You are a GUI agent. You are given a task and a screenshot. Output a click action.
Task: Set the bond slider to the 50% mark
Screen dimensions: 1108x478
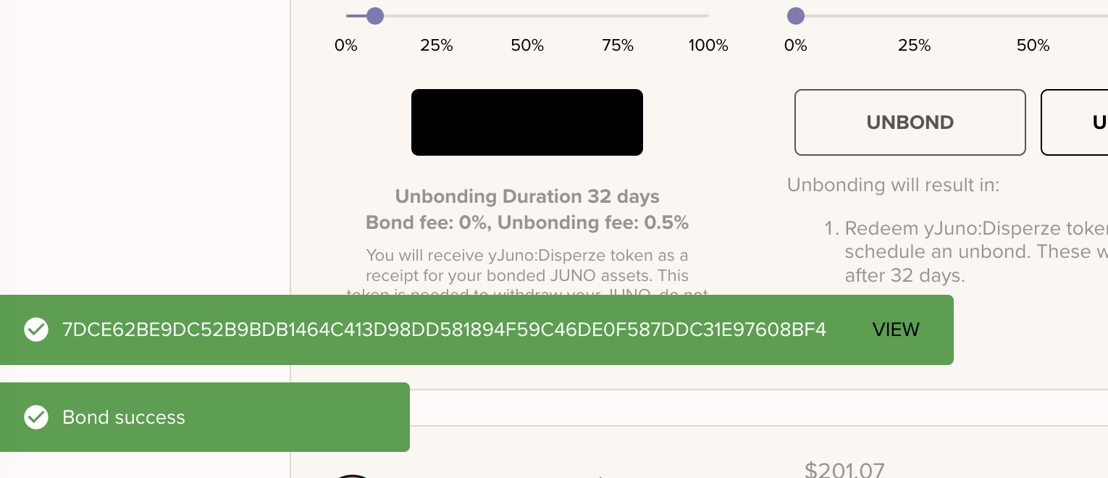(x=527, y=16)
